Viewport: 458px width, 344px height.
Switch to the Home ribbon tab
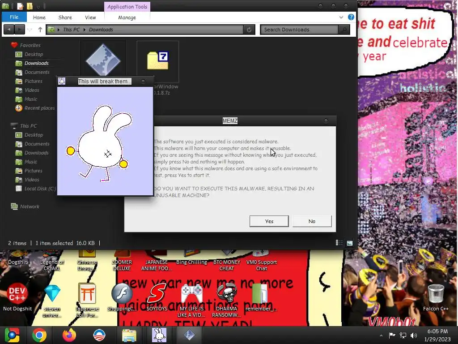pos(39,17)
